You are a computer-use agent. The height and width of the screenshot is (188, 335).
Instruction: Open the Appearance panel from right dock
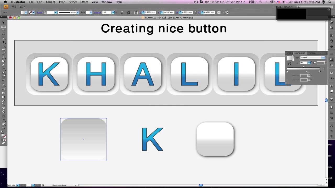tap(331, 86)
